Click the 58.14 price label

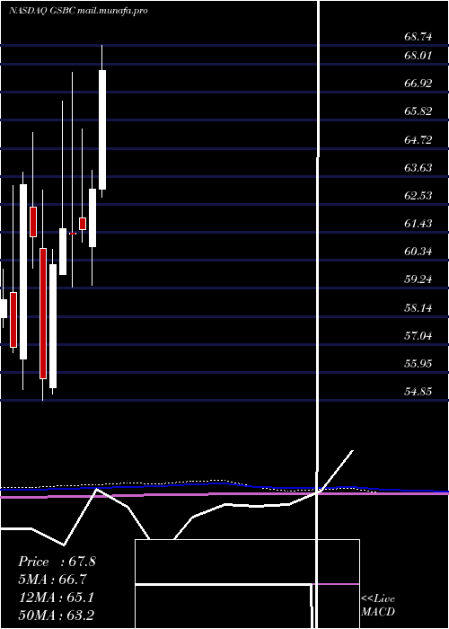[x=418, y=307]
